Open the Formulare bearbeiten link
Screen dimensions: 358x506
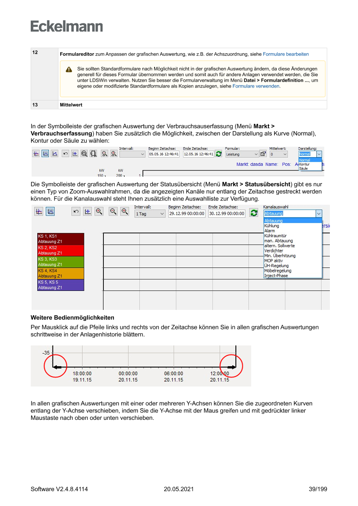coord(286,54)
